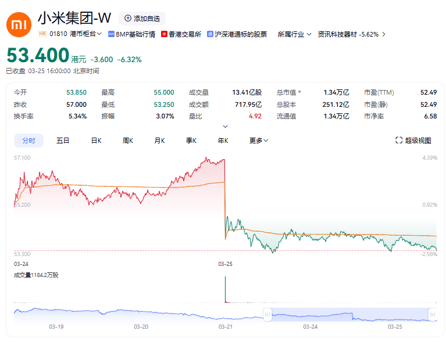Image resolution: width=446 pixels, height=342 pixels.
Task: Click the Xiaomi MI logo
Action: 19,25
